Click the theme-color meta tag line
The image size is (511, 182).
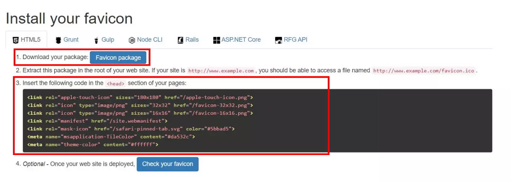92,144
